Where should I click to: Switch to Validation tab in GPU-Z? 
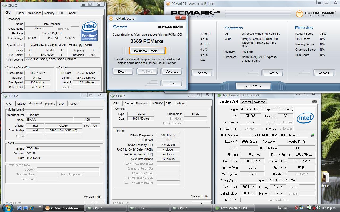260,102
